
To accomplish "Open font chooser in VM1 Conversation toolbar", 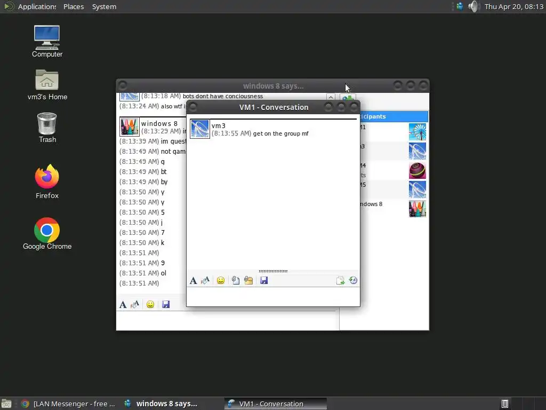I will 193,280.
